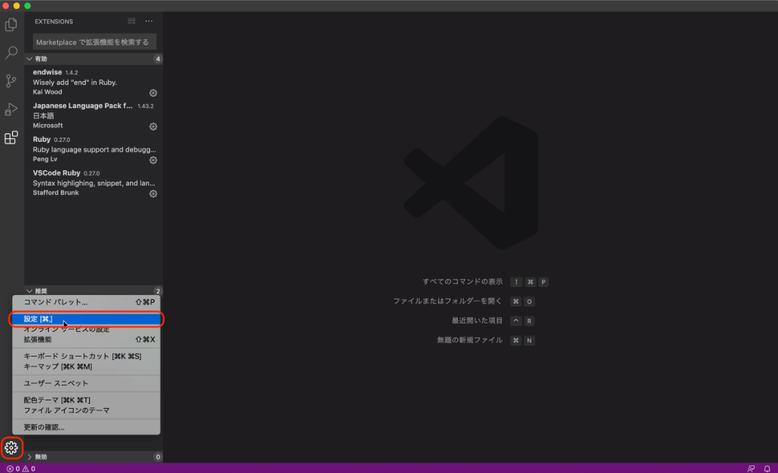Viewport: 778px width, 473px height.
Task: Click the すべてのコマンドの表示 hint text
Action: pos(462,282)
